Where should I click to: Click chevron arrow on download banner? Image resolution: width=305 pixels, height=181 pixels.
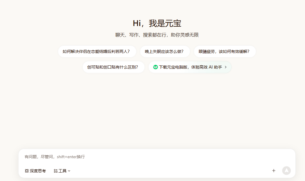[x=225, y=67]
